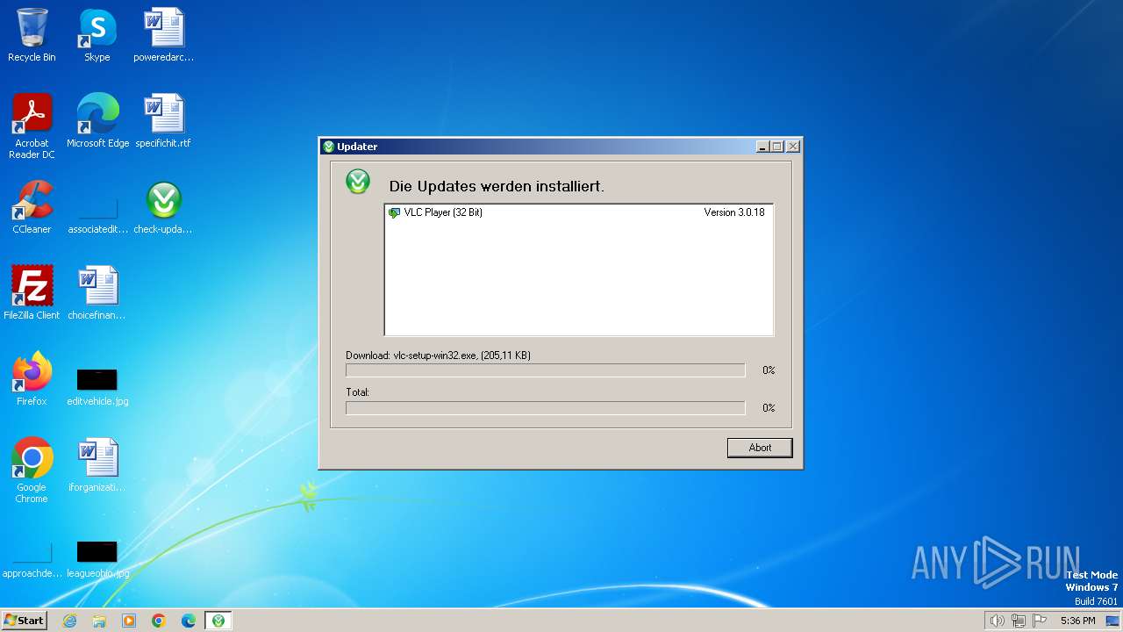1123x632 pixels.
Task: Click the Download vlc-setup-win32.exe label
Action: [x=438, y=355]
